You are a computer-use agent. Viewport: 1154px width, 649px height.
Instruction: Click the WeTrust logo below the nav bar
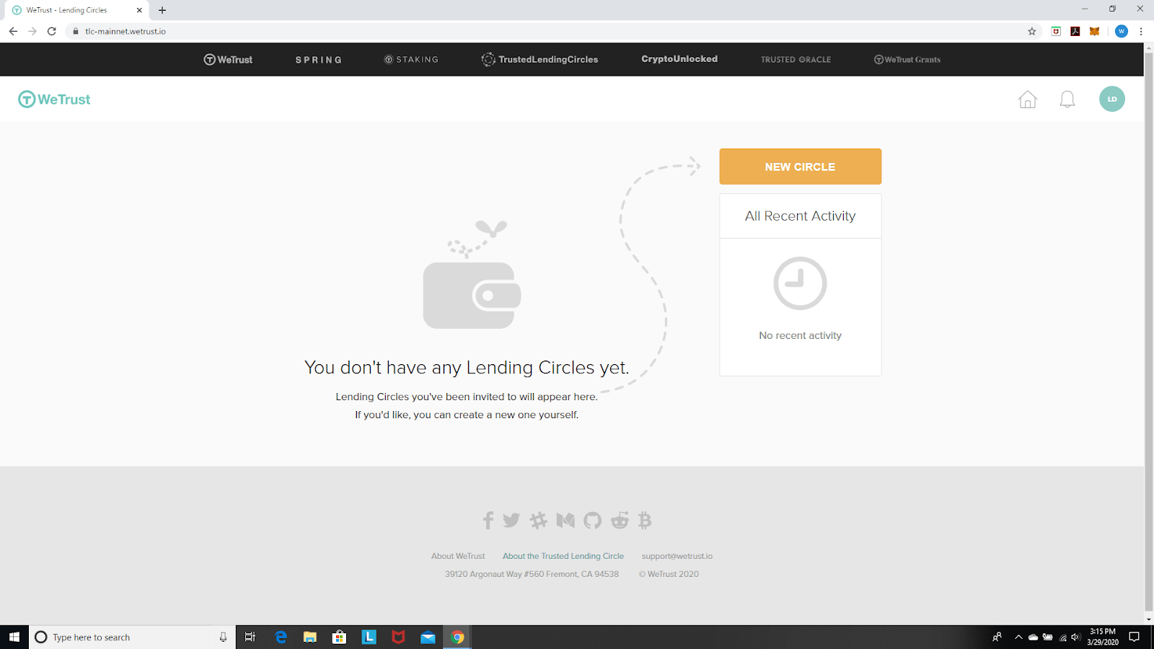pos(54,100)
